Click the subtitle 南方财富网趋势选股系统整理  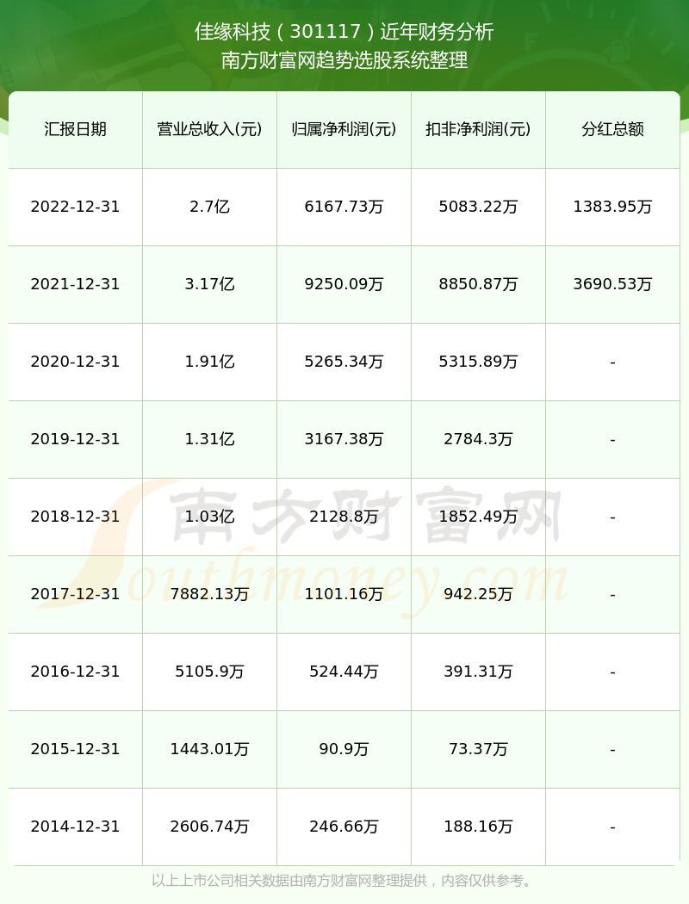click(x=344, y=60)
